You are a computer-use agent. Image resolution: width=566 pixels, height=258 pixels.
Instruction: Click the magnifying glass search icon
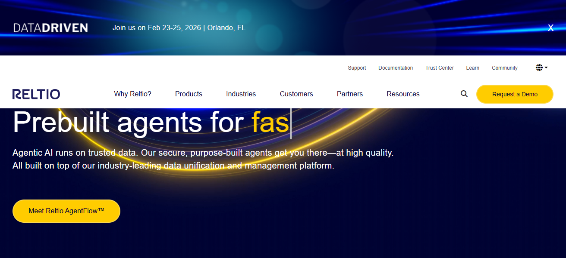(x=464, y=94)
